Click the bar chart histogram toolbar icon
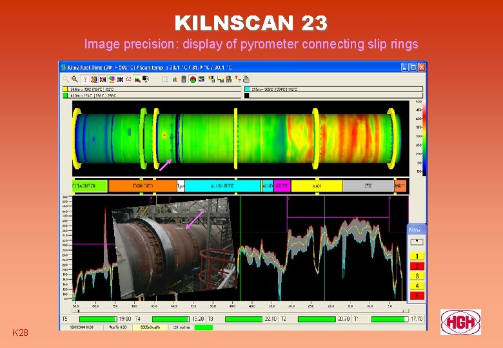 175,79
